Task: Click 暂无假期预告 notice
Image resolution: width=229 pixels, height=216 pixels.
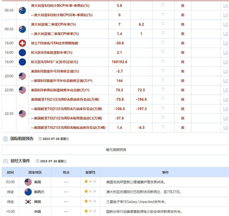Action: pyautogui.click(x=116, y=150)
